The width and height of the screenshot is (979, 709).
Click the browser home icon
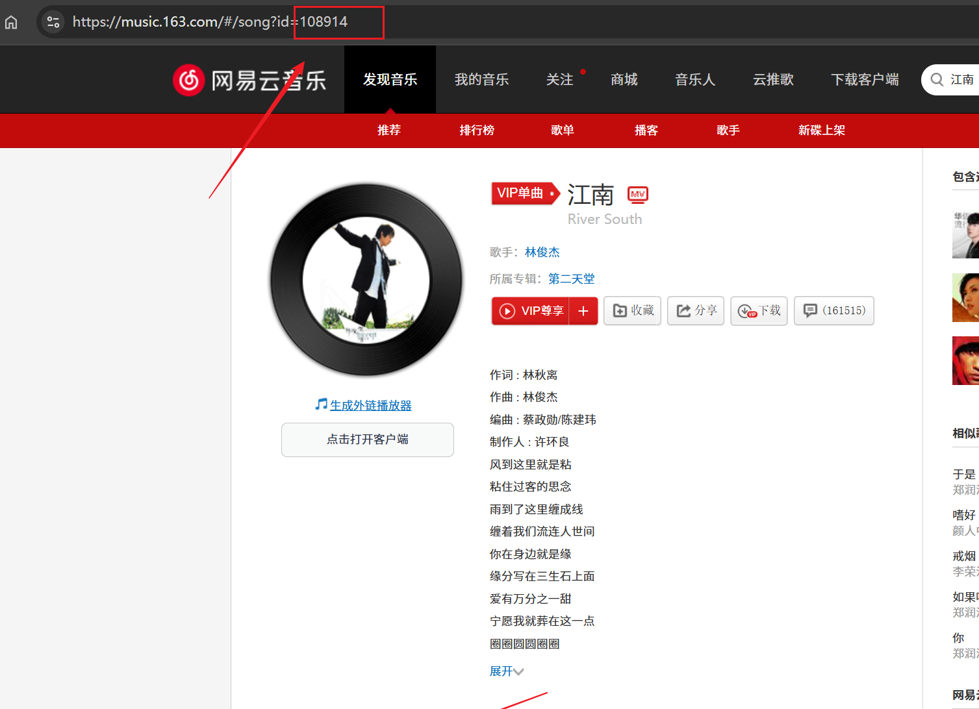click(11, 22)
